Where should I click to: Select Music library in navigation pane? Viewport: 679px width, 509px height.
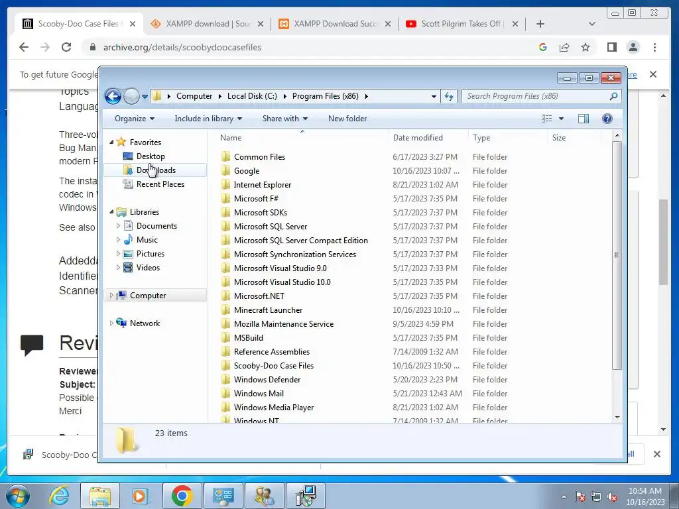[147, 240]
